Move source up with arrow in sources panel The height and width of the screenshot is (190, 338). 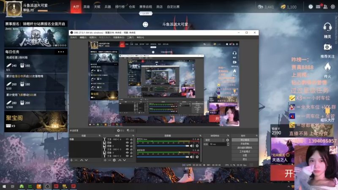tap(120, 160)
